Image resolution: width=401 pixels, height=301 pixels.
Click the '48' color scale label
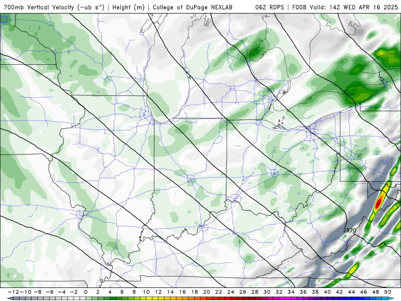(x=375, y=292)
